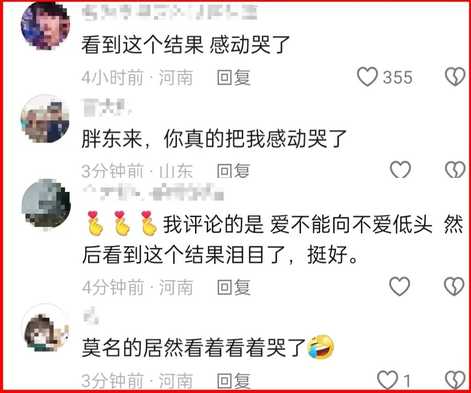Reply to the 4分钟前 河南 comment

pyautogui.click(x=234, y=287)
